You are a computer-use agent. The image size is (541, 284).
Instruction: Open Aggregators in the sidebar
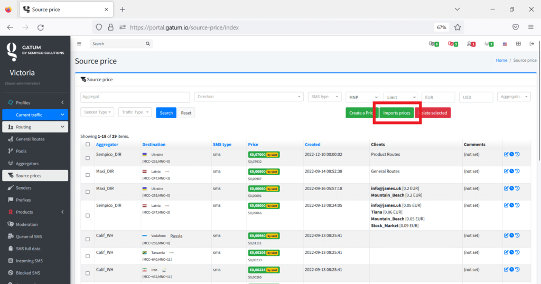click(x=27, y=164)
